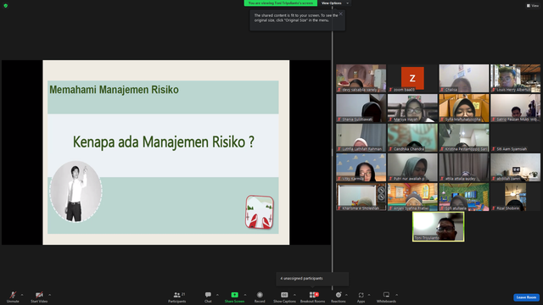Click the muted mic icon on Siti Aam Syamsiah's tile
Screen dimensions: 543x305
[x=494, y=149]
